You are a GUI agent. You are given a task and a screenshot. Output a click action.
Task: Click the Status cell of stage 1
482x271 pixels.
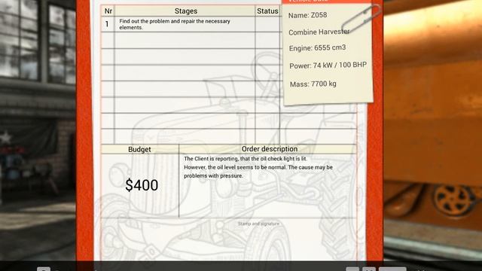[267, 24]
